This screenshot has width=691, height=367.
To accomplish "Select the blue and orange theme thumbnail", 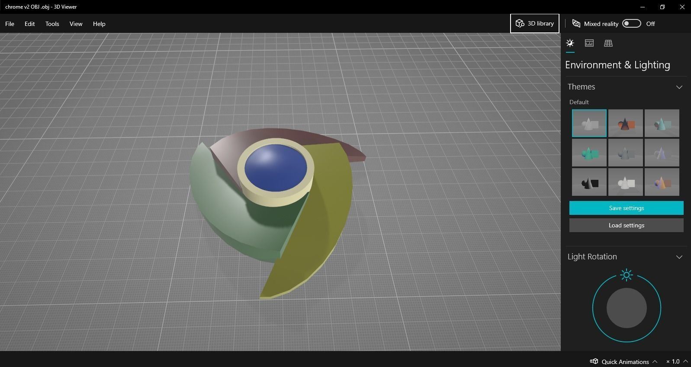I will pos(662,182).
